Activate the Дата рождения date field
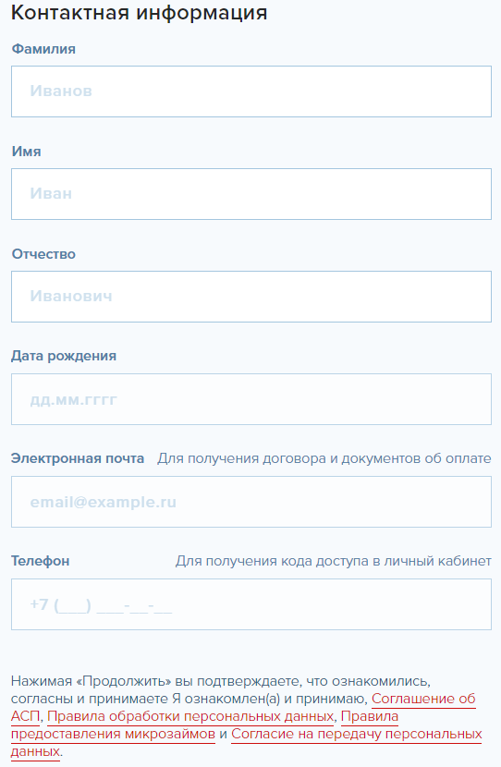501x767 pixels. click(251, 399)
